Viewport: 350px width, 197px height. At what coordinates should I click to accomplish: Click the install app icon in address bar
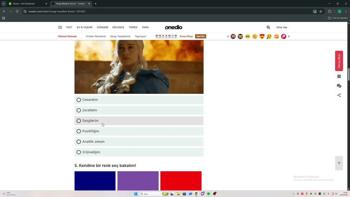coord(315,11)
